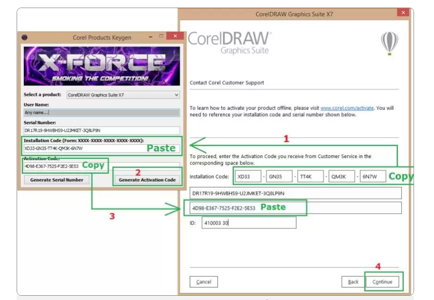Viewport: 434px width, 300px height.
Task: Click the User Name field in keygen
Action: coord(102,112)
